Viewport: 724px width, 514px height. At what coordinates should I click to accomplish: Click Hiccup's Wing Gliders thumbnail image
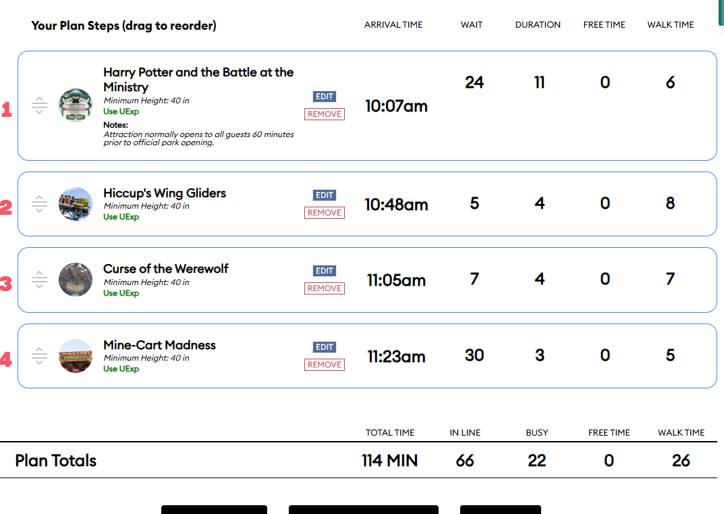click(76, 204)
